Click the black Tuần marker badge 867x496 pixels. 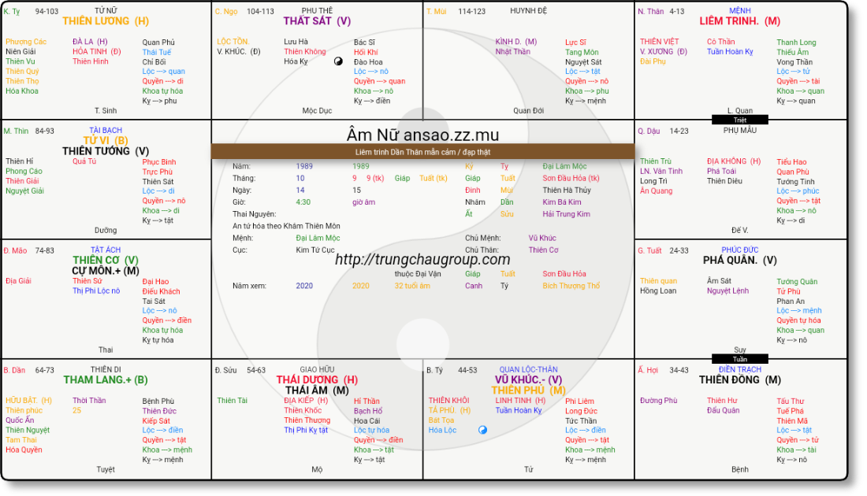click(x=740, y=359)
